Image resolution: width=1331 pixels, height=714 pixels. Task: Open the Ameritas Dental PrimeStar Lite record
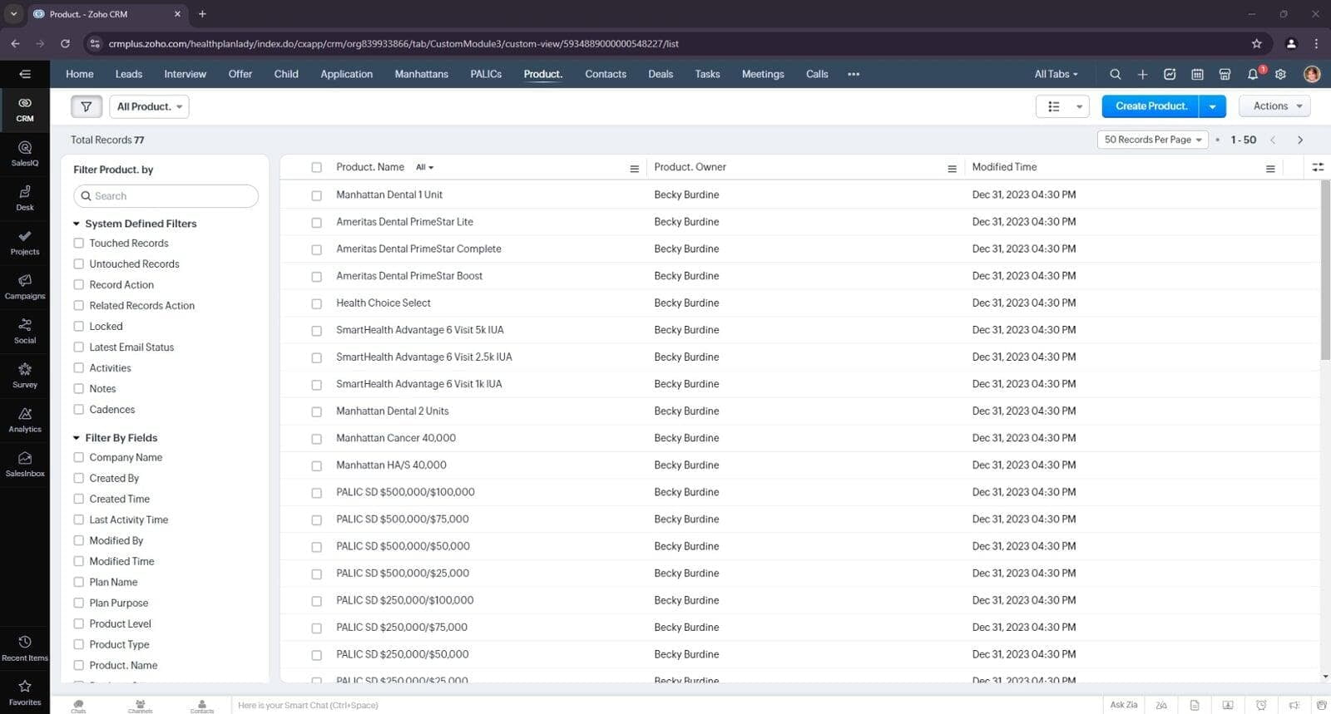click(404, 222)
